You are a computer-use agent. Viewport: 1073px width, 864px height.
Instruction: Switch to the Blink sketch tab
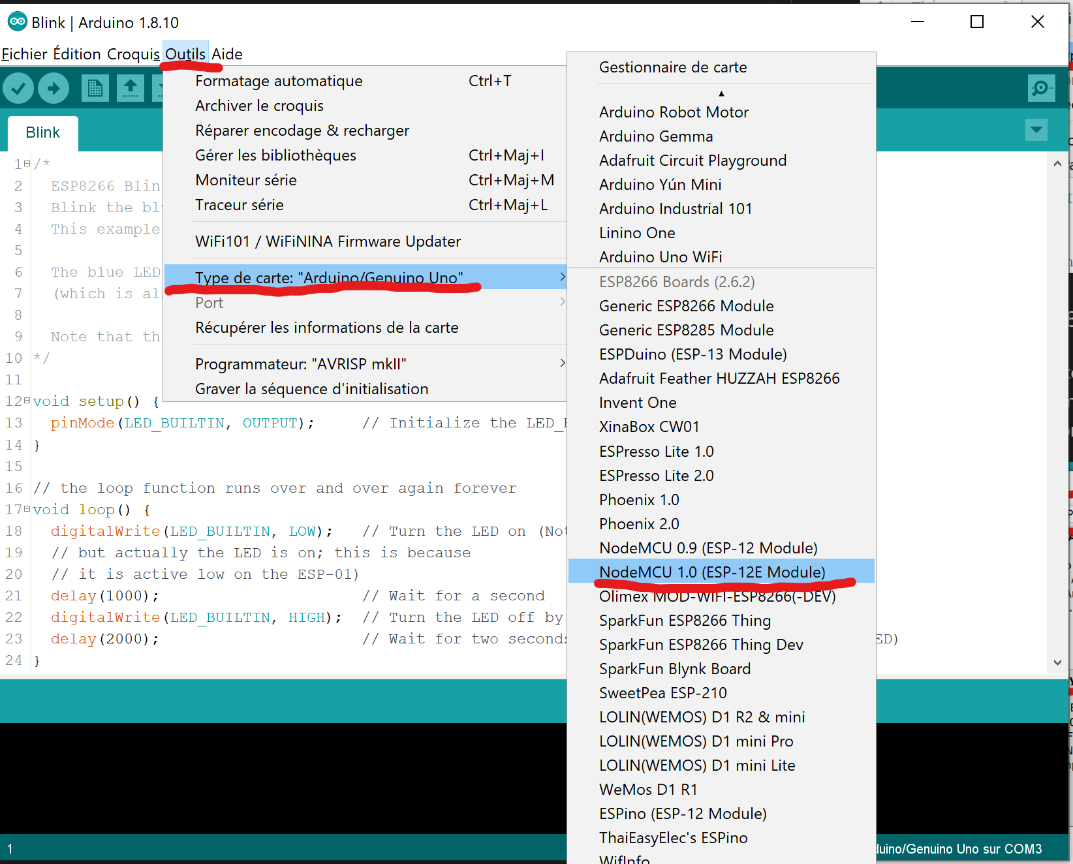(x=43, y=132)
